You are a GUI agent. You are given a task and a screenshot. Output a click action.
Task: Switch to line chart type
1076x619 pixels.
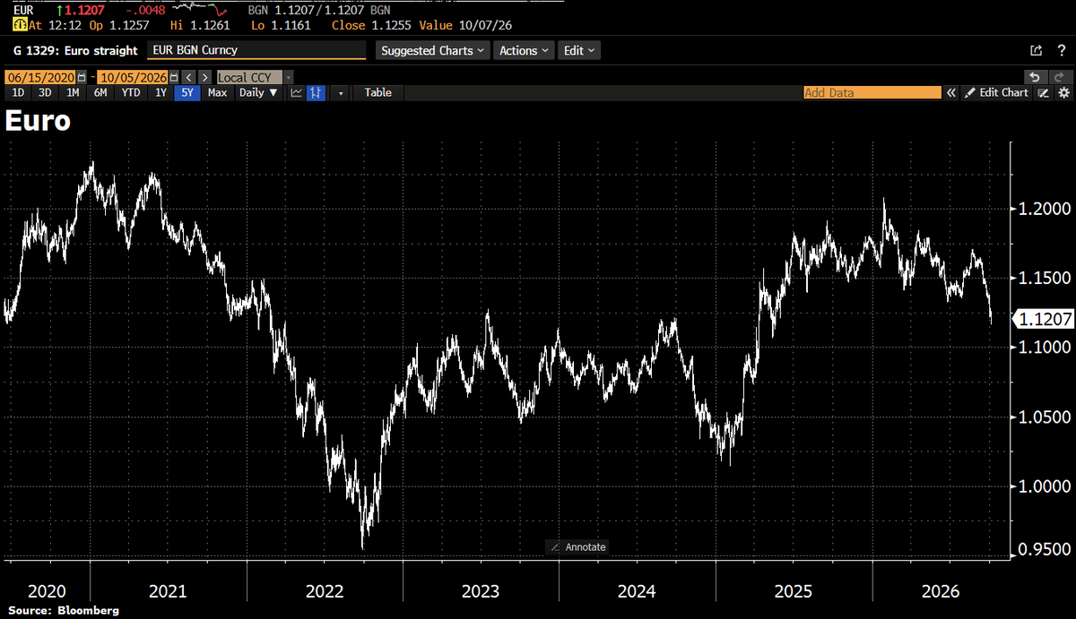click(297, 92)
